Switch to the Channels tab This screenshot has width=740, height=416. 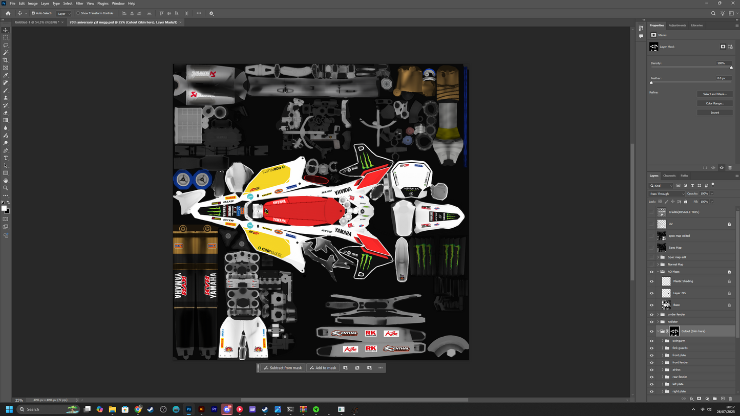pyautogui.click(x=669, y=176)
